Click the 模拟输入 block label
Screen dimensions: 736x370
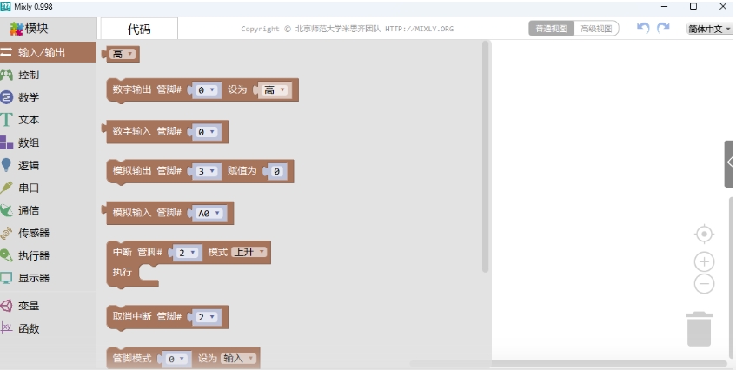click(132, 213)
